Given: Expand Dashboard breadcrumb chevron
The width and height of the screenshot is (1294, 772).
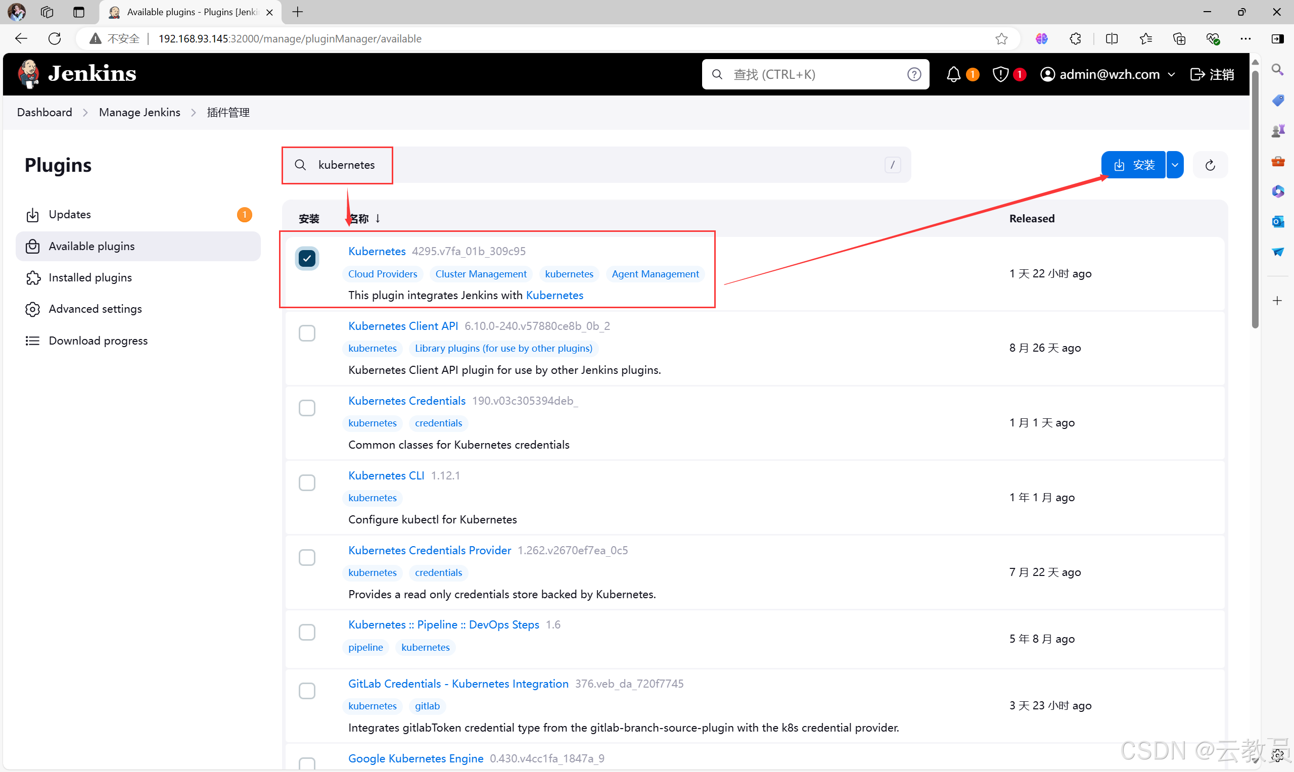Looking at the screenshot, I should (85, 112).
